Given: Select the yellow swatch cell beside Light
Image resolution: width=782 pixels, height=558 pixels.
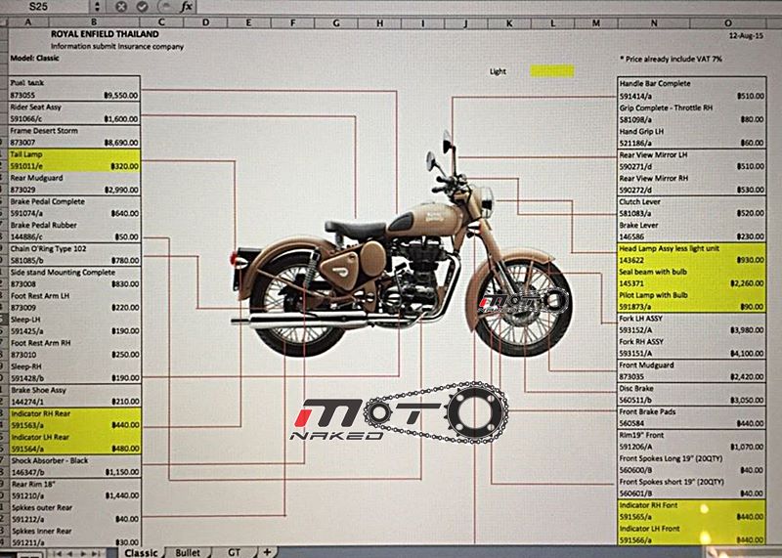Looking at the screenshot, I should [x=552, y=70].
